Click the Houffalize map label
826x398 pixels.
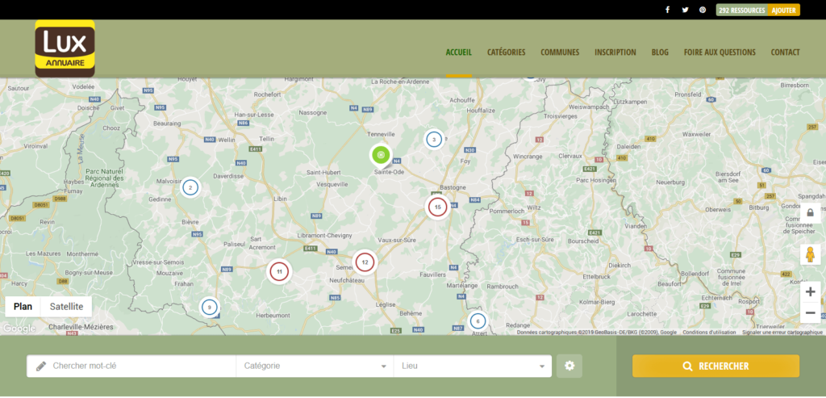click(479, 110)
